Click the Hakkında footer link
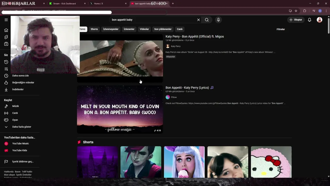This screenshot has width=330, height=186. pos(9,172)
